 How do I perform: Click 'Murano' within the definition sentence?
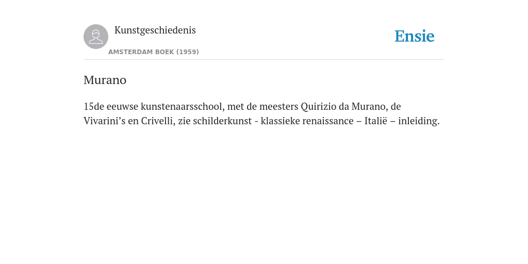tap(370, 106)
